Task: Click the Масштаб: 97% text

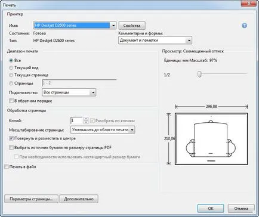Action: pos(203,60)
